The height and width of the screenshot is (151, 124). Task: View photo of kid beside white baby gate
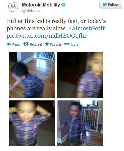point(80,123)
